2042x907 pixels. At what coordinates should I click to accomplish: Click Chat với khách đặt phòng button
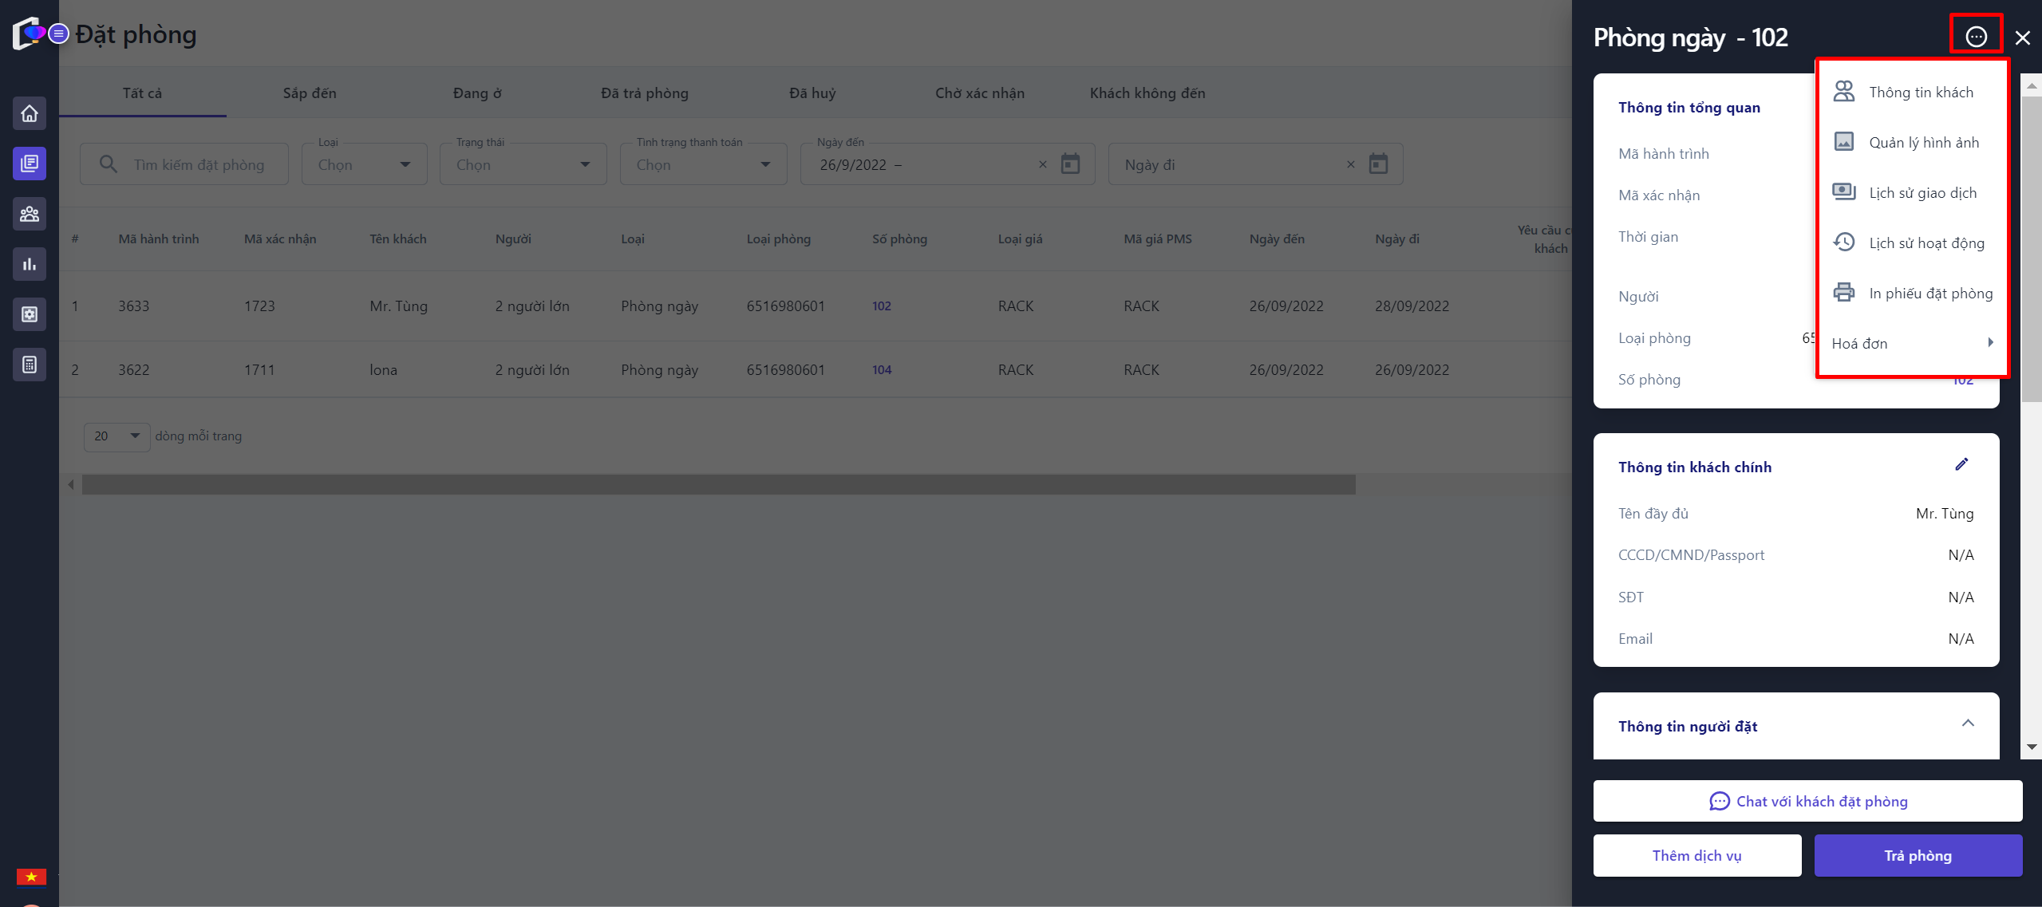(1807, 801)
